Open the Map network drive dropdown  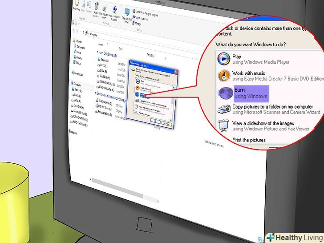(x=104, y=12)
